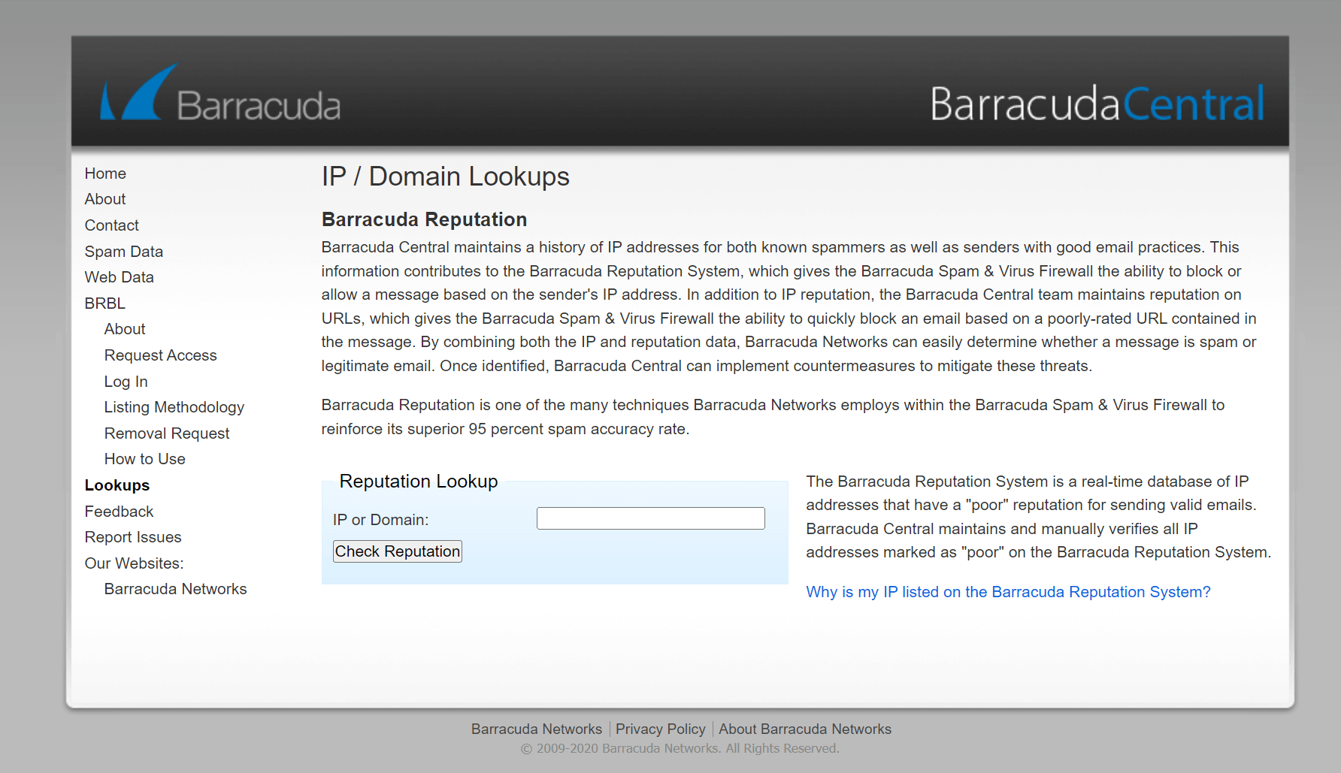Go to the BRBL Log In page
This screenshot has height=773, width=1341.
point(126,382)
